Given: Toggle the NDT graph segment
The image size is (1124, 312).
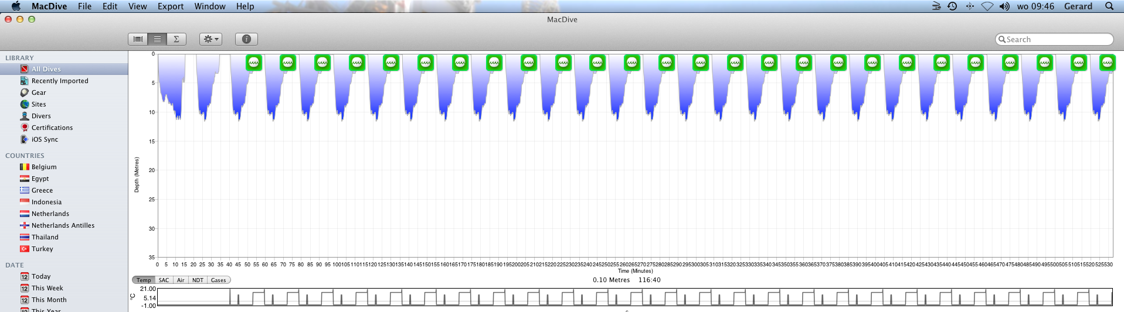Looking at the screenshot, I should click(198, 280).
